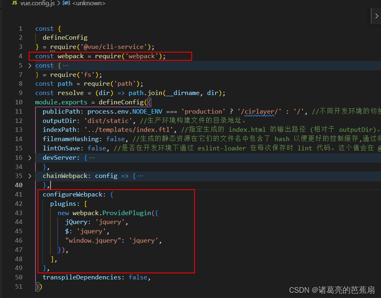Image resolution: width=381 pixels, height=298 pixels.
Task: Click 'path.join' call on line 9
Action: 145,93
